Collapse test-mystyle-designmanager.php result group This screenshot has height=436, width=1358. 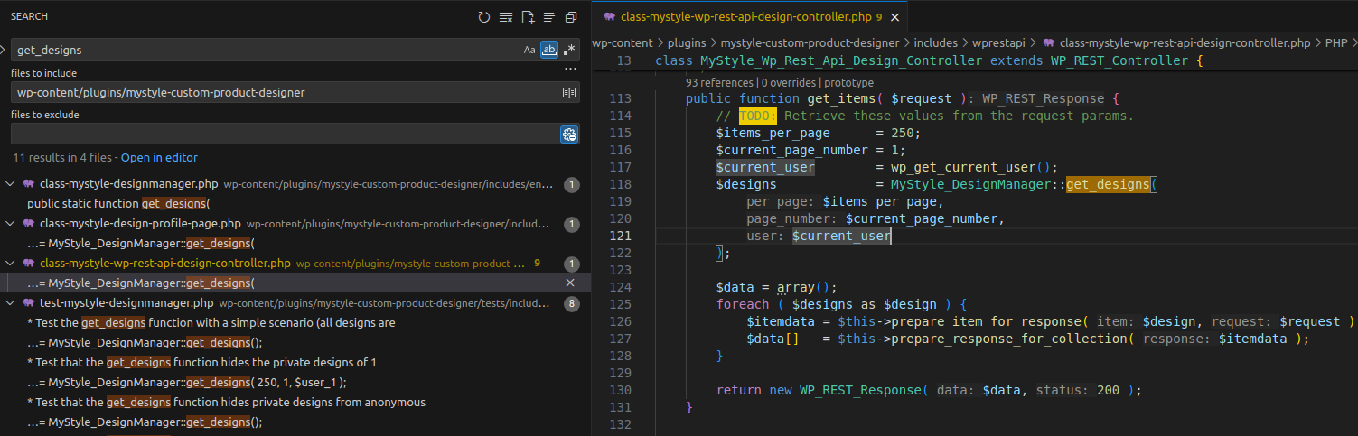coord(11,303)
